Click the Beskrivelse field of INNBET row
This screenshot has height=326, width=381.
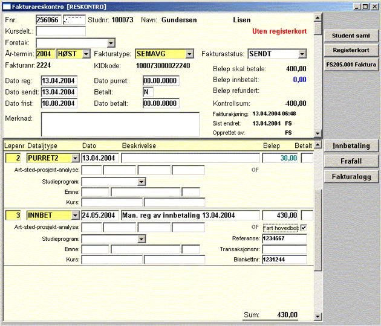pyautogui.click(x=190, y=215)
